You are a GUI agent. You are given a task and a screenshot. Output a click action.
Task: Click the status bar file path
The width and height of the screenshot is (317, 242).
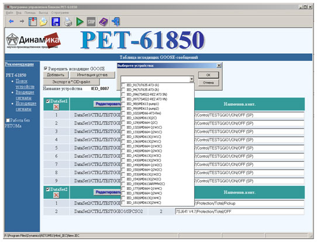[42, 236]
